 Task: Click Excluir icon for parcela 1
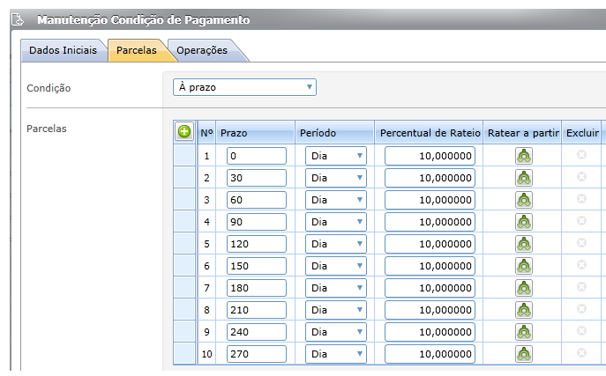581,155
